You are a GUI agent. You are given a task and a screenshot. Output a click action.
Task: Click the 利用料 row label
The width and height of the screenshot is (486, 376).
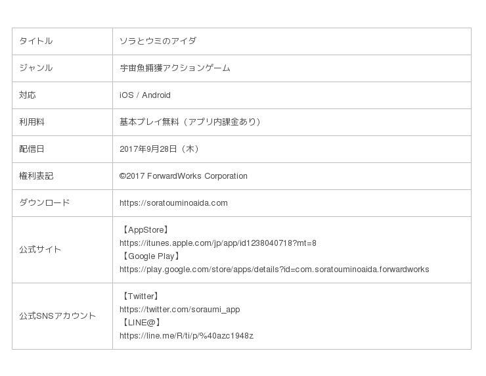pos(32,122)
